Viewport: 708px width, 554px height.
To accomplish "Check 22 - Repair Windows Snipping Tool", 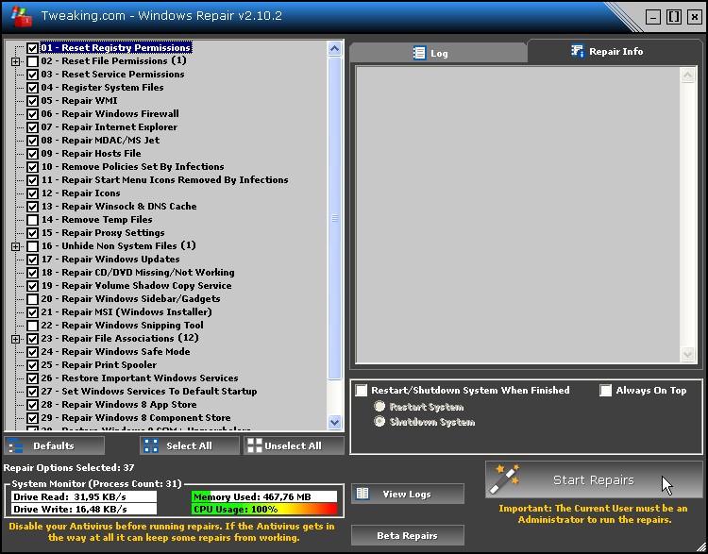I will 32,326.
